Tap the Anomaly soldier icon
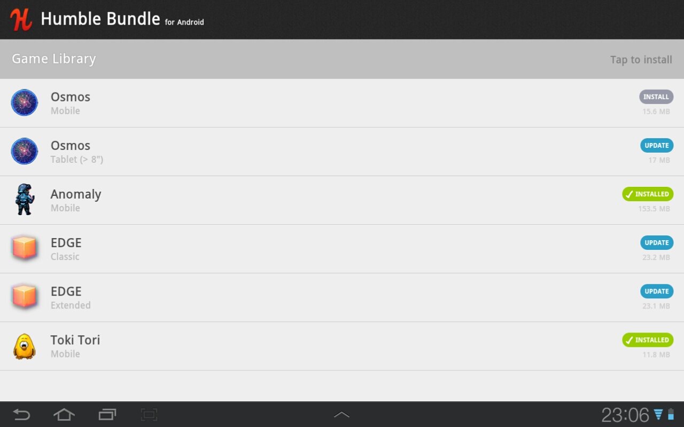 point(25,200)
